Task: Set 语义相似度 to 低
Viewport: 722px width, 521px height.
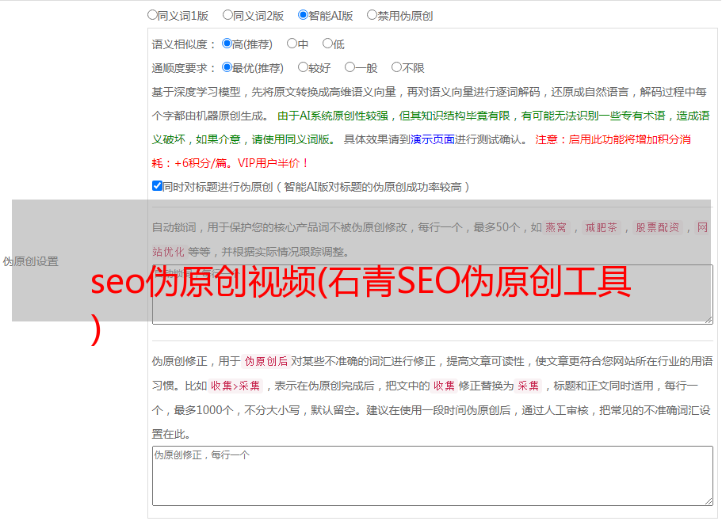Action: pos(327,44)
